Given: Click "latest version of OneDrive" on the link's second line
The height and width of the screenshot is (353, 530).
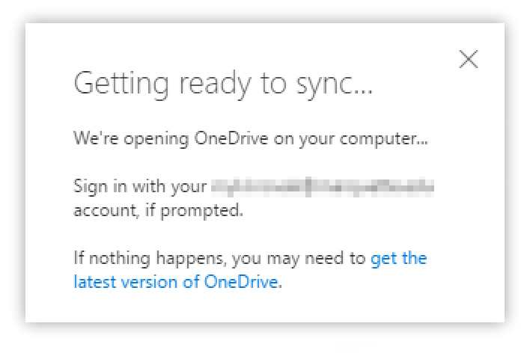Looking at the screenshot, I should (176, 283).
